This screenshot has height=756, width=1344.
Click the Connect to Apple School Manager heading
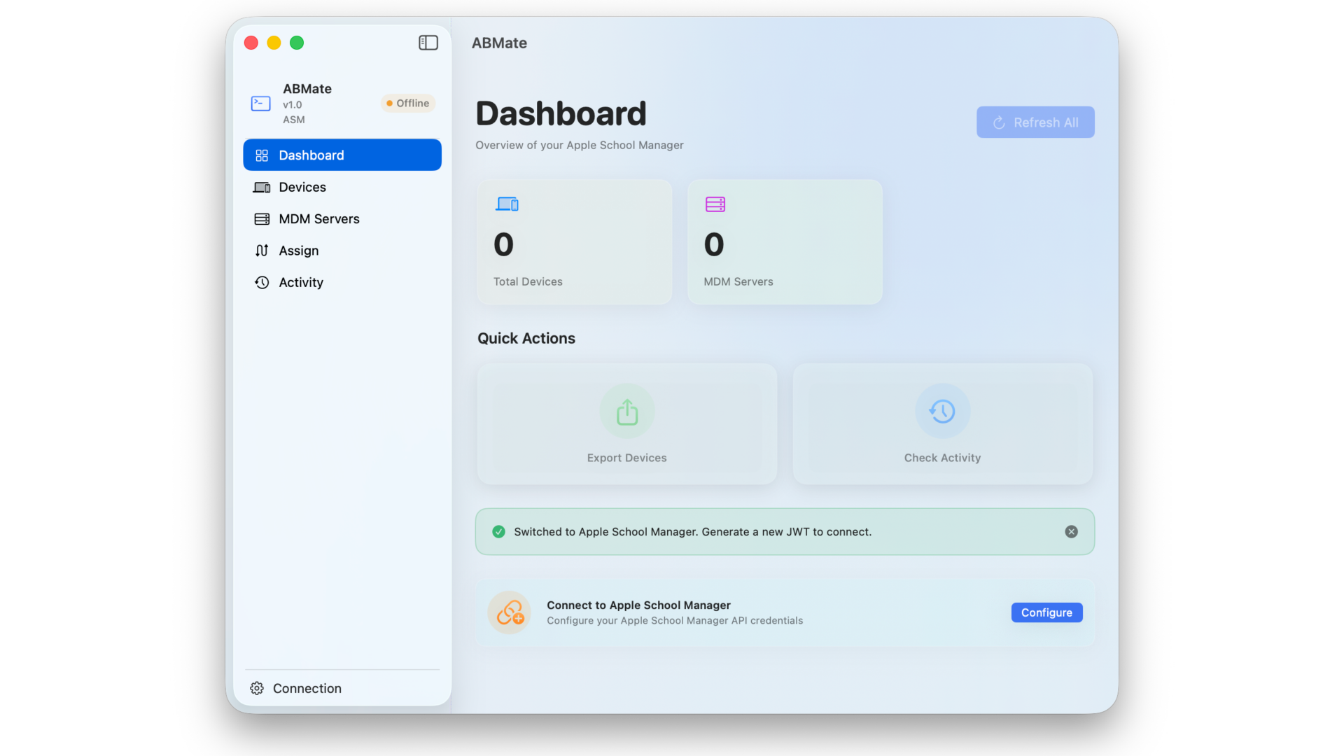coord(638,605)
